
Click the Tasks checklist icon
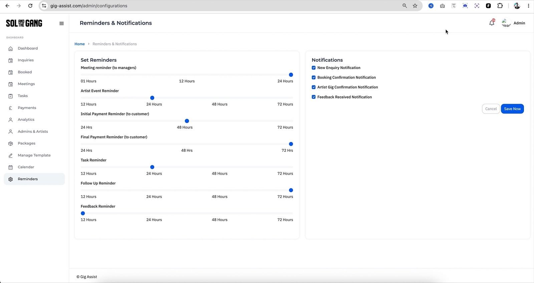click(11, 96)
